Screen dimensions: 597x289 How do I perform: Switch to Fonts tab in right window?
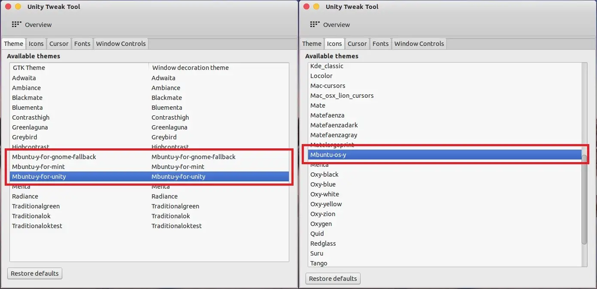coord(380,44)
